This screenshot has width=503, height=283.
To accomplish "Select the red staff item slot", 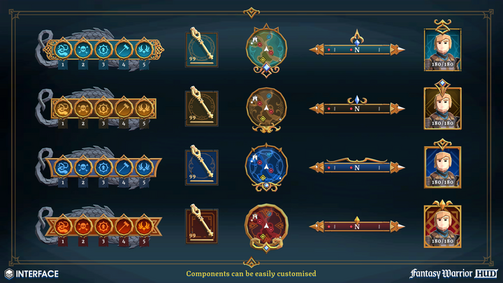I will coord(201,226).
